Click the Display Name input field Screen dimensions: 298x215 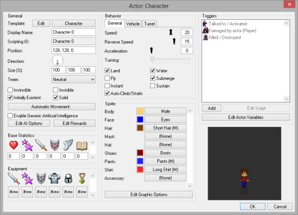point(73,32)
